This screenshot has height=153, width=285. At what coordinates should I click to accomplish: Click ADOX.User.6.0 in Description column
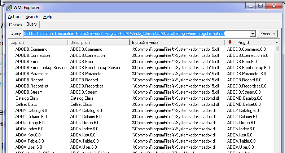(x=84, y=147)
